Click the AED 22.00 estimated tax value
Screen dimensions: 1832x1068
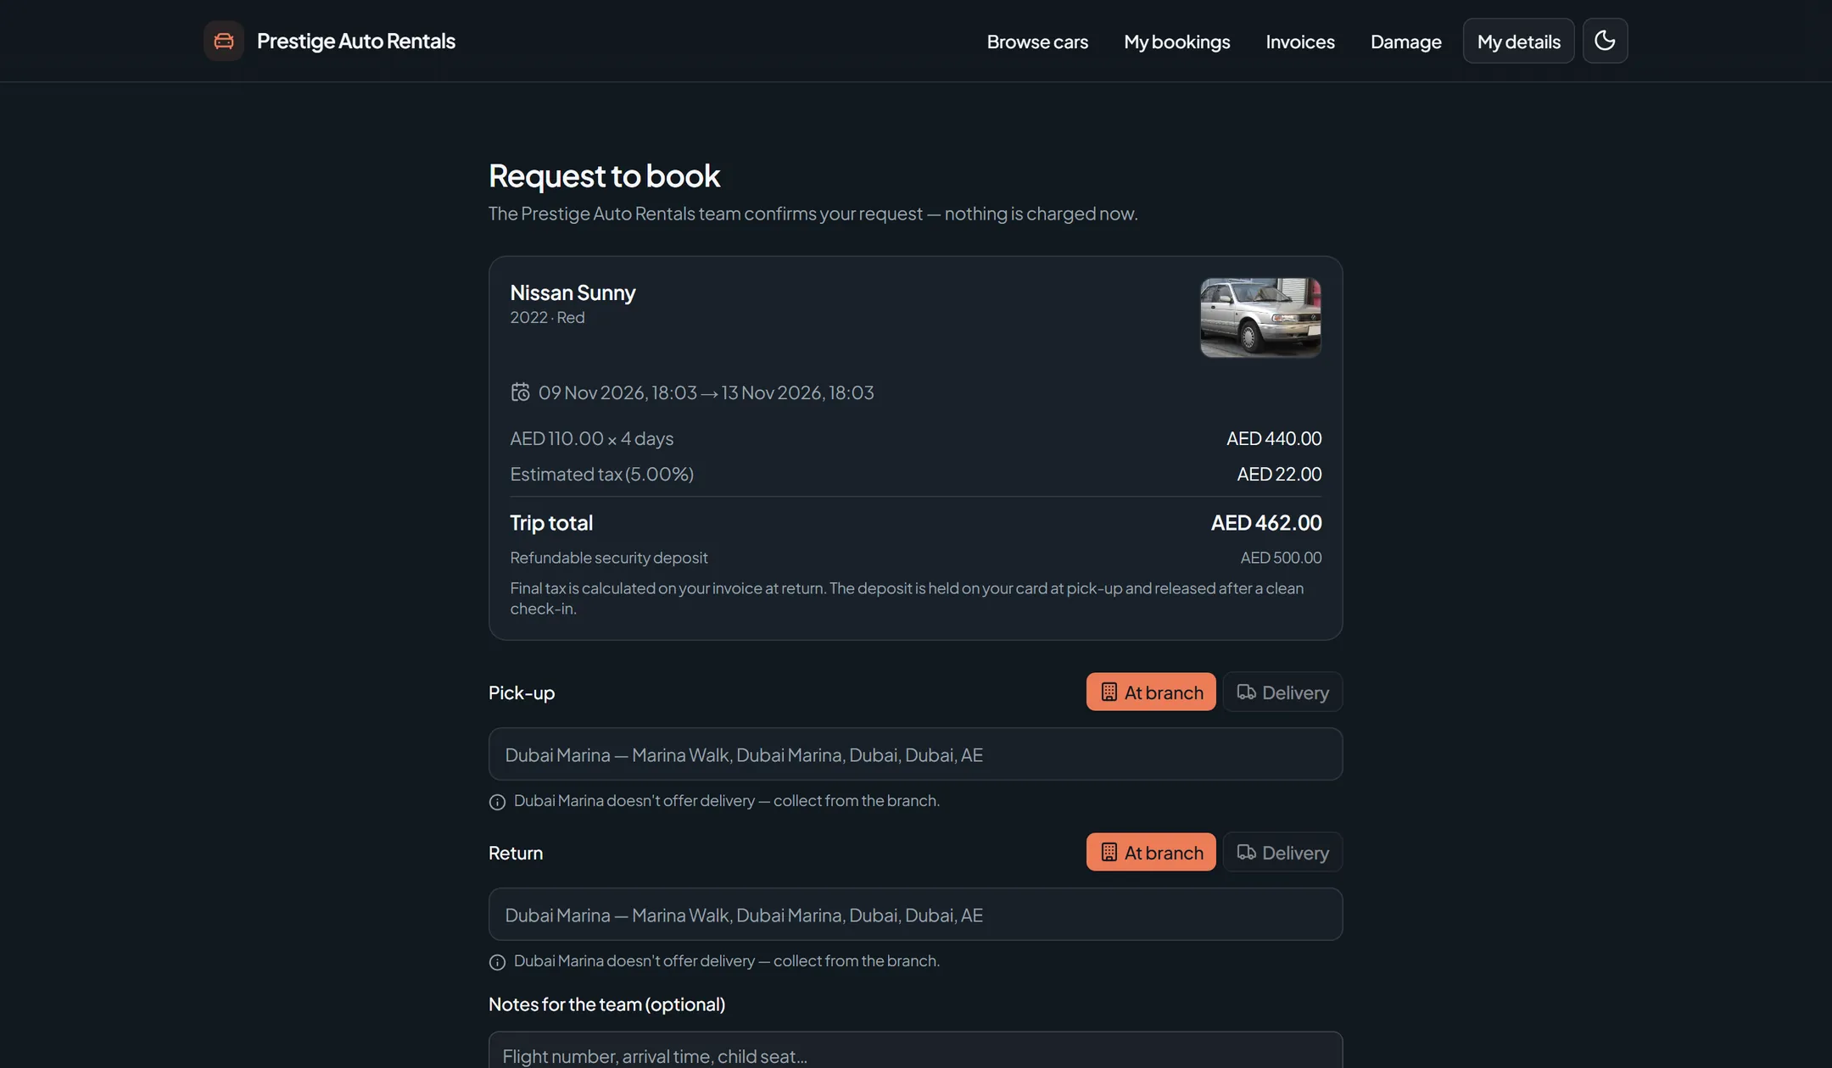(x=1279, y=474)
